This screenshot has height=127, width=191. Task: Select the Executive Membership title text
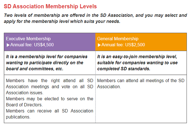tap(28, 39)
